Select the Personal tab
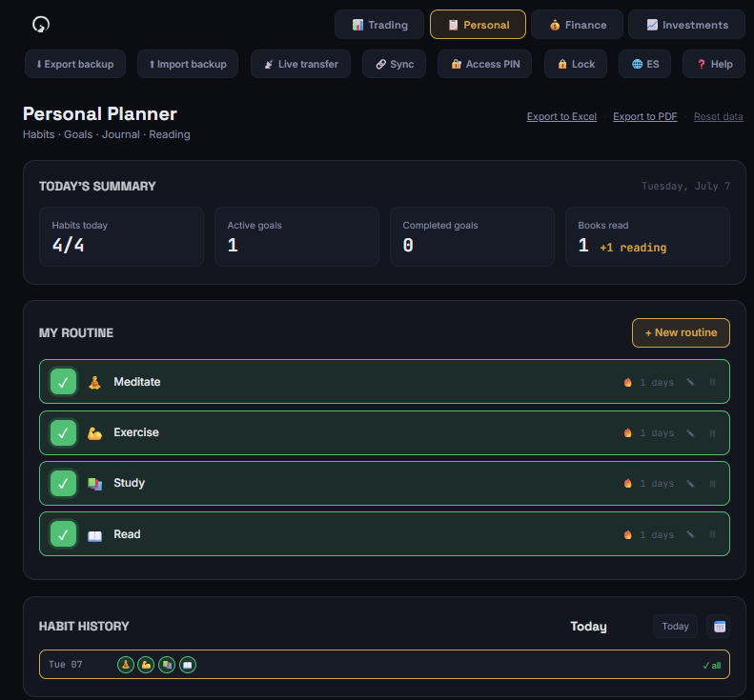 click(x=478, y=25)
